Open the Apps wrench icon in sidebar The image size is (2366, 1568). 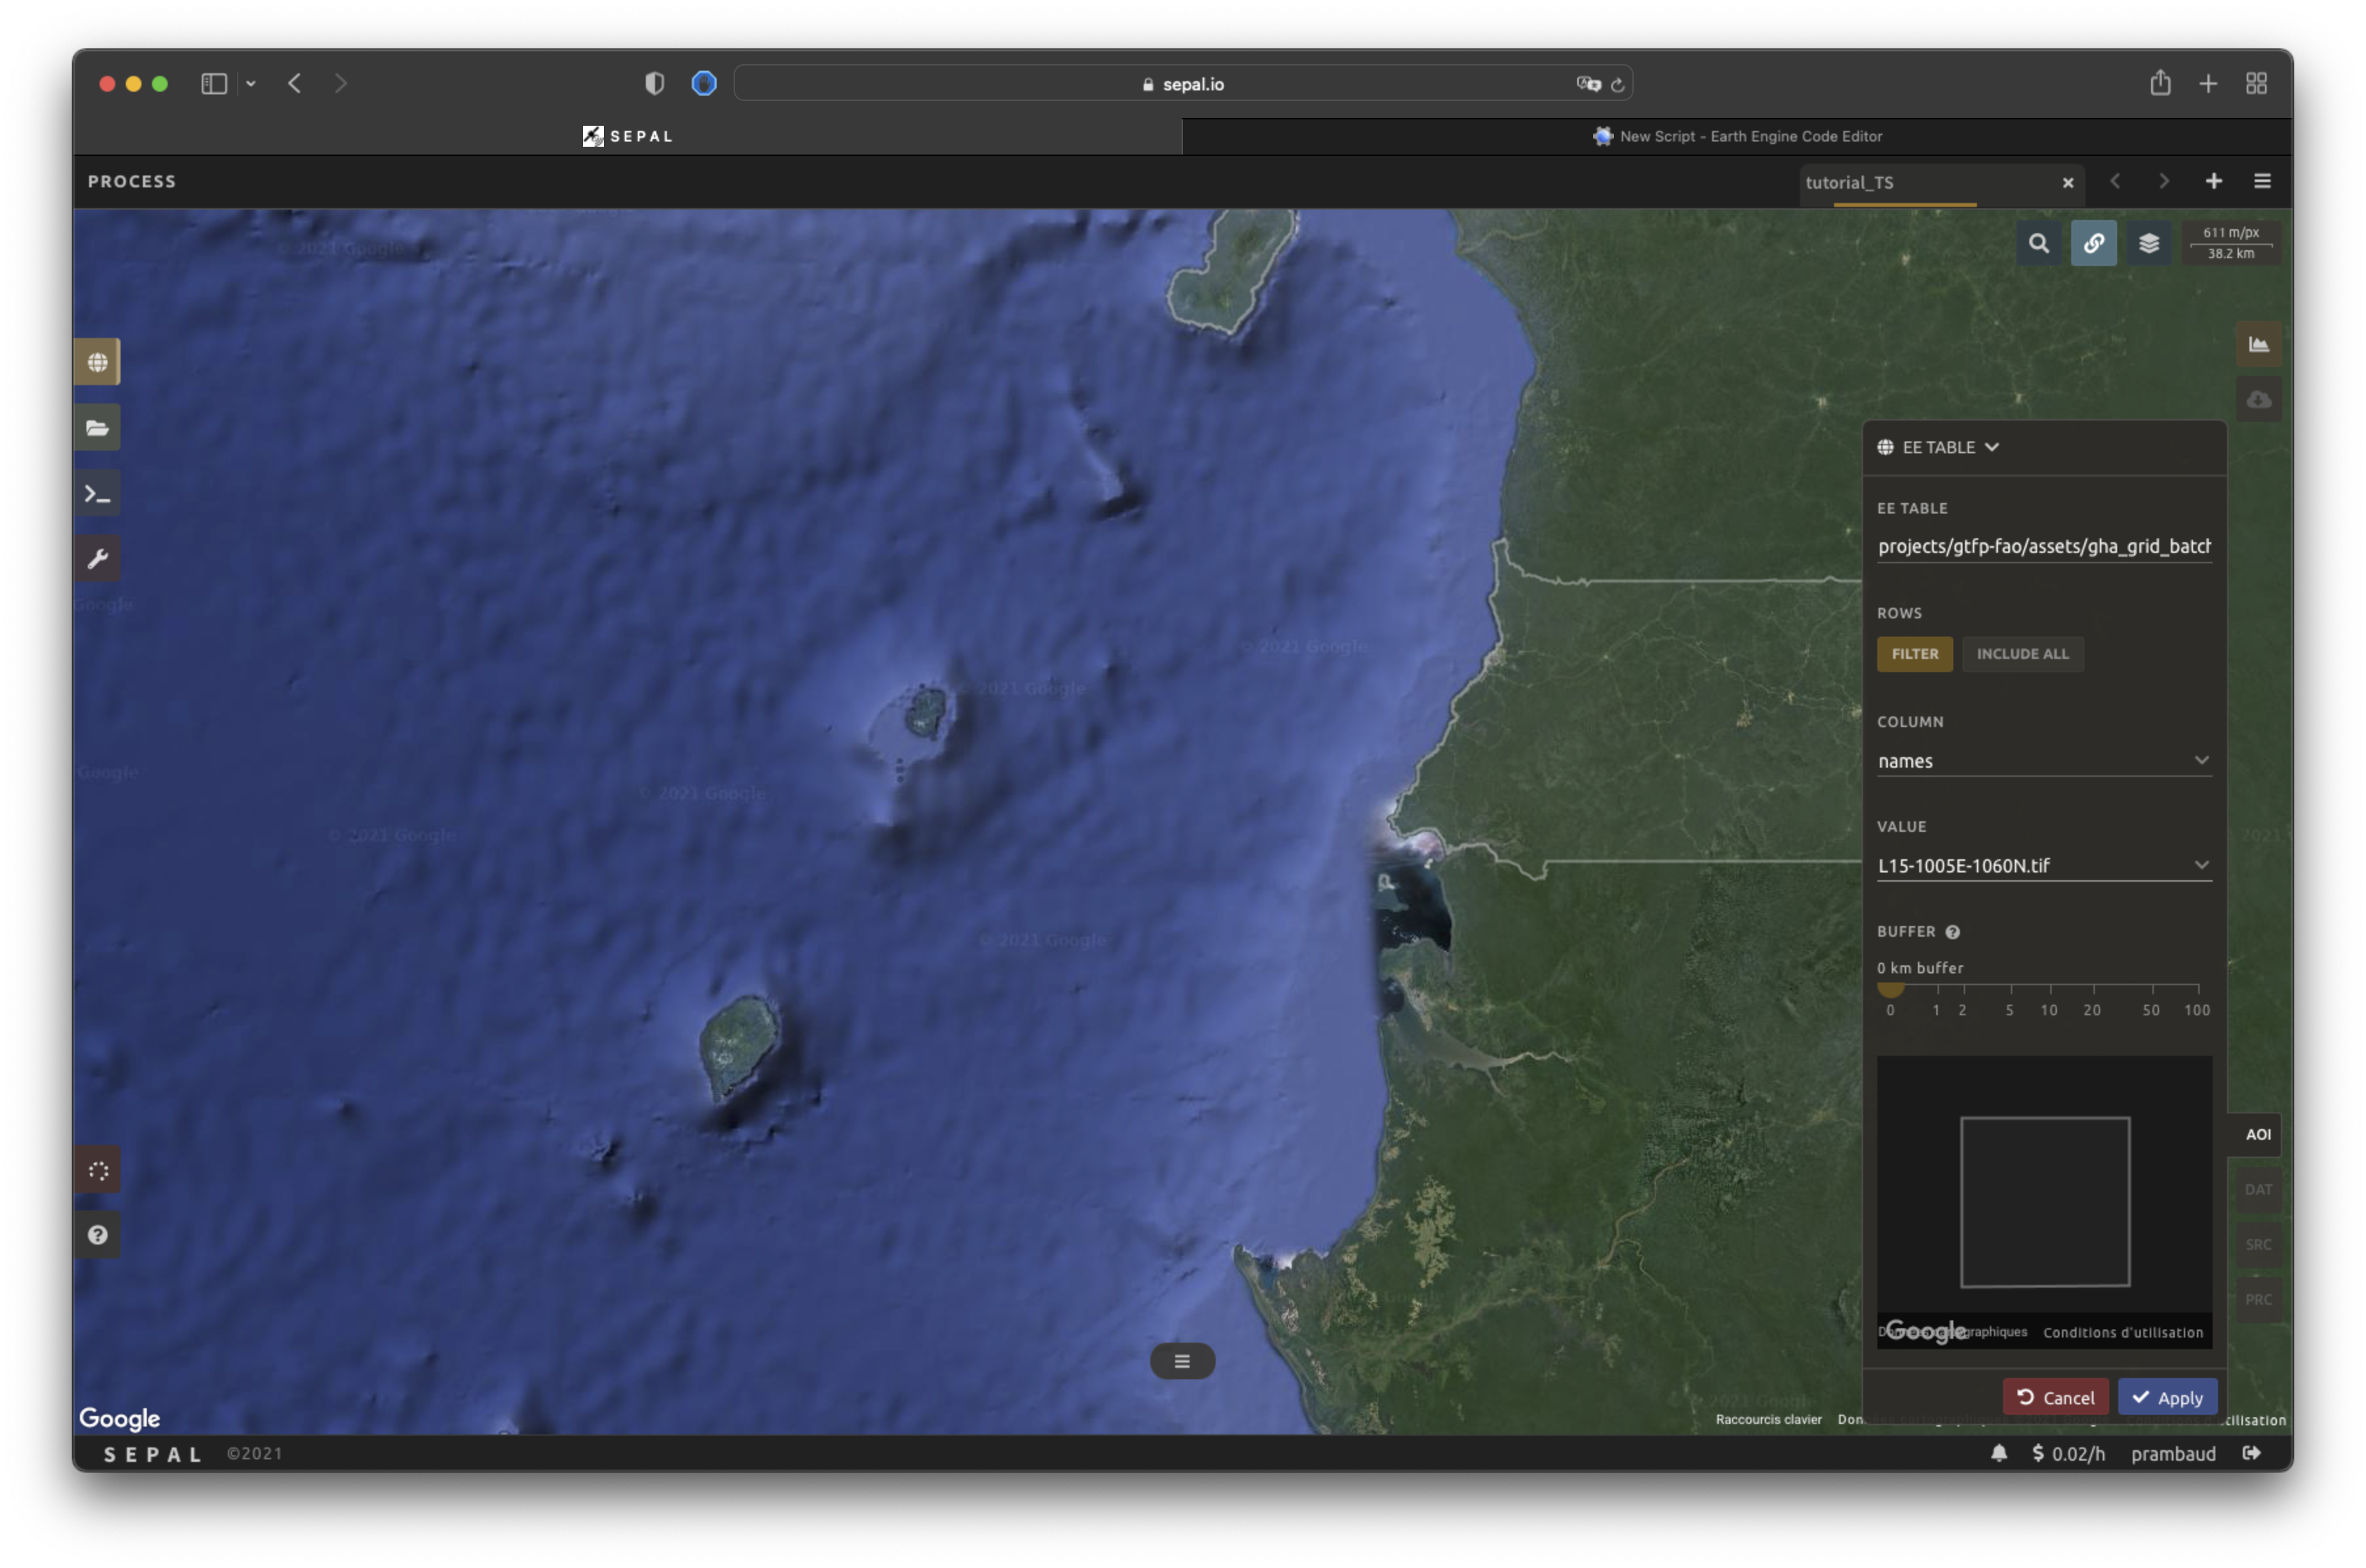tap(97, 559)
